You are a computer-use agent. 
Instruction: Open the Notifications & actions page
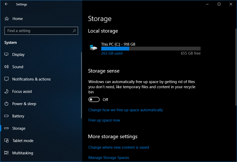coord(31,79)
